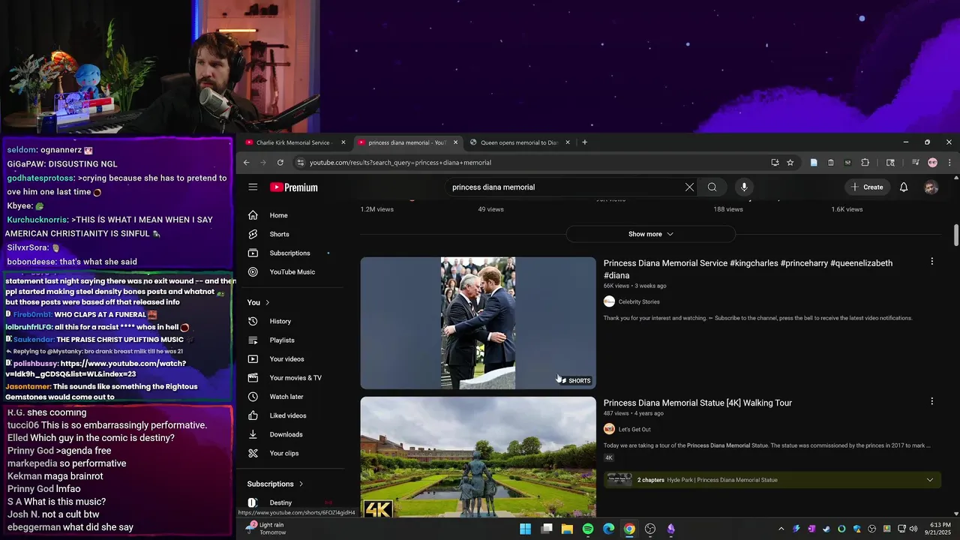960x540 pixels.
Task: Open Liked videos in the sidebar
Action: (292, 415)
